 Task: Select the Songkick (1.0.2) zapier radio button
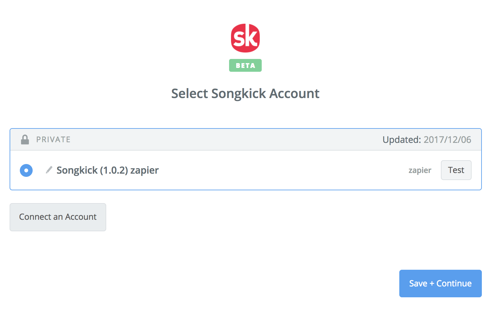click(x=26, y=170)
